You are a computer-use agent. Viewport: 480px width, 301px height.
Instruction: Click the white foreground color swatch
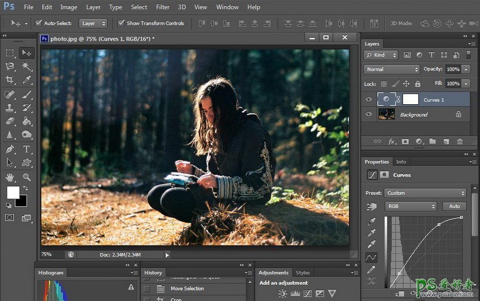pyautogui.click(x=13, y=193)
